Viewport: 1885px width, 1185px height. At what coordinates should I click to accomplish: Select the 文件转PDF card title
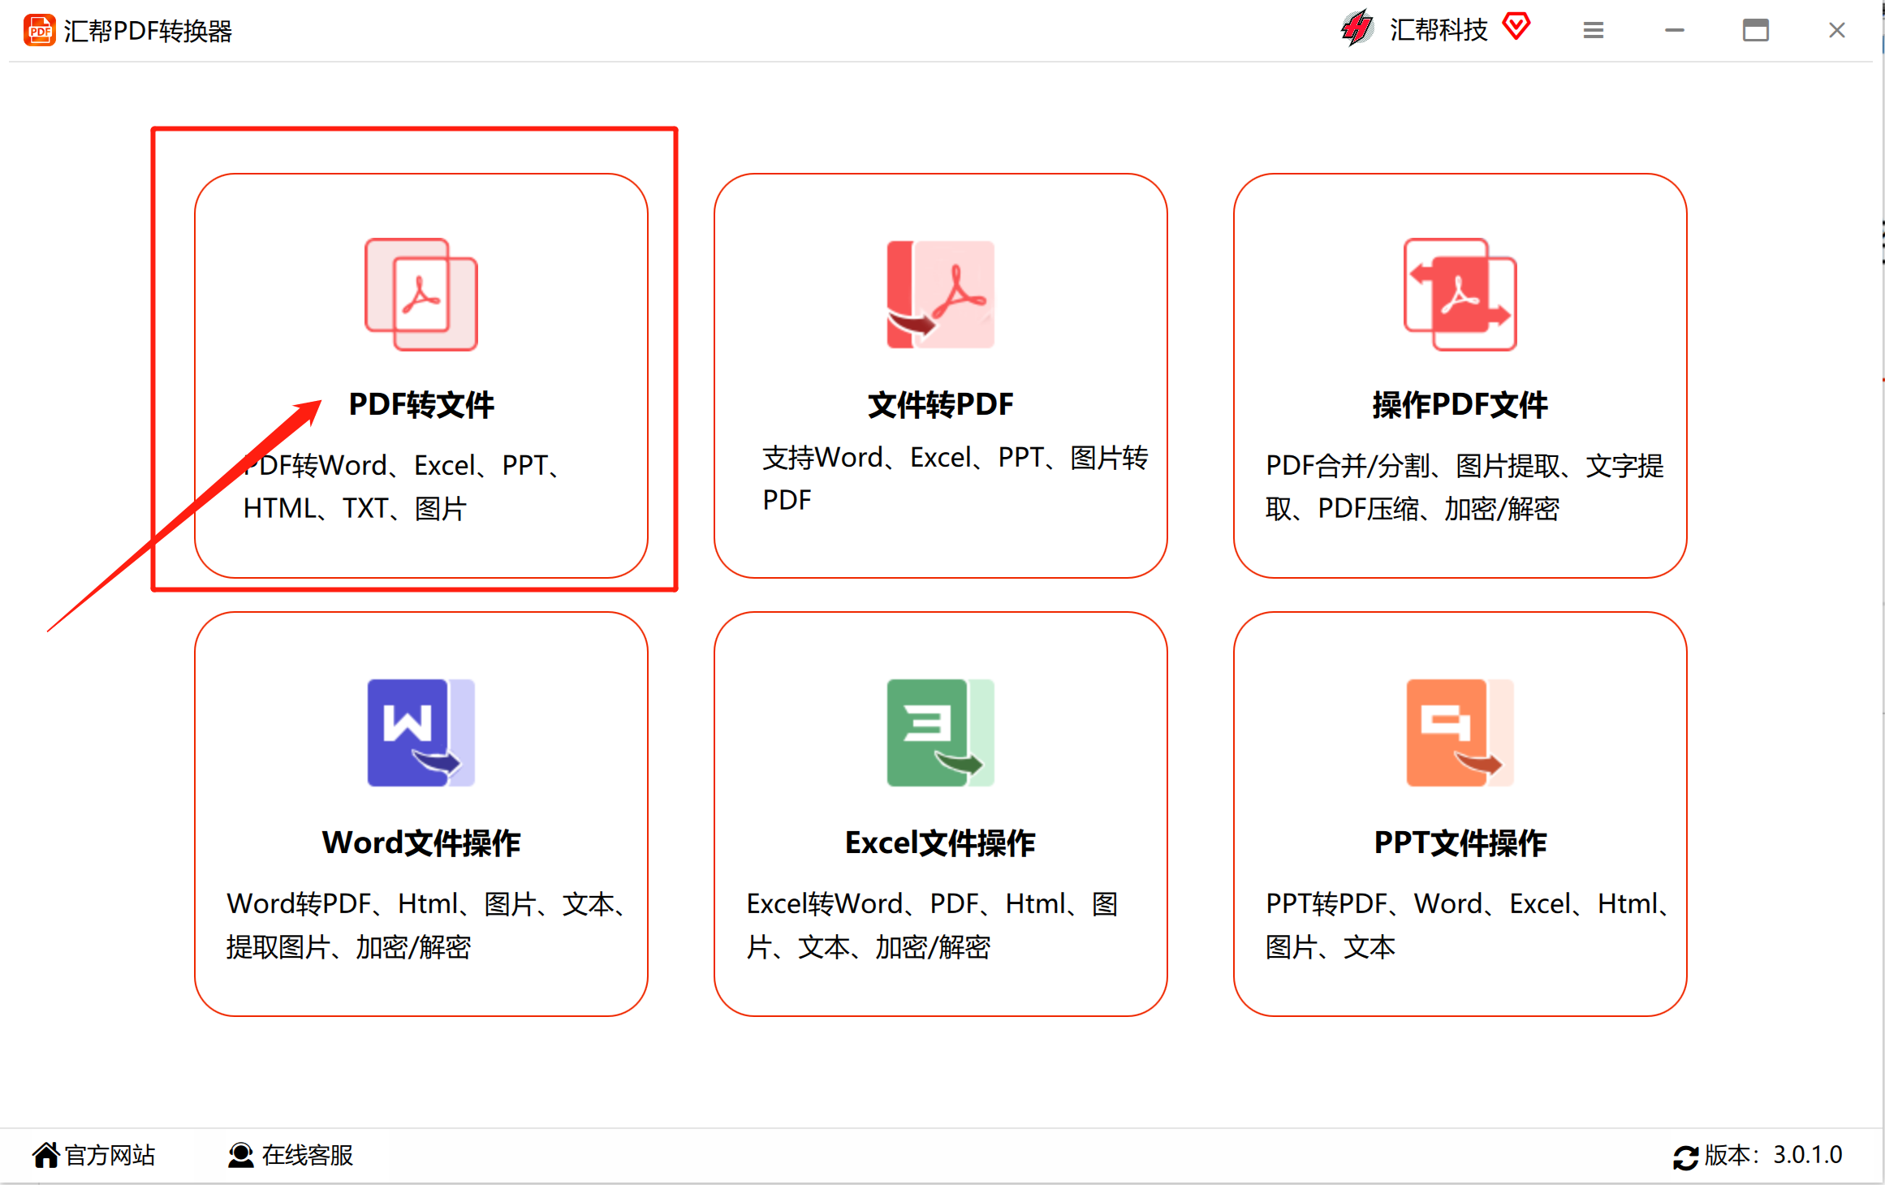(x=940, y=404)
